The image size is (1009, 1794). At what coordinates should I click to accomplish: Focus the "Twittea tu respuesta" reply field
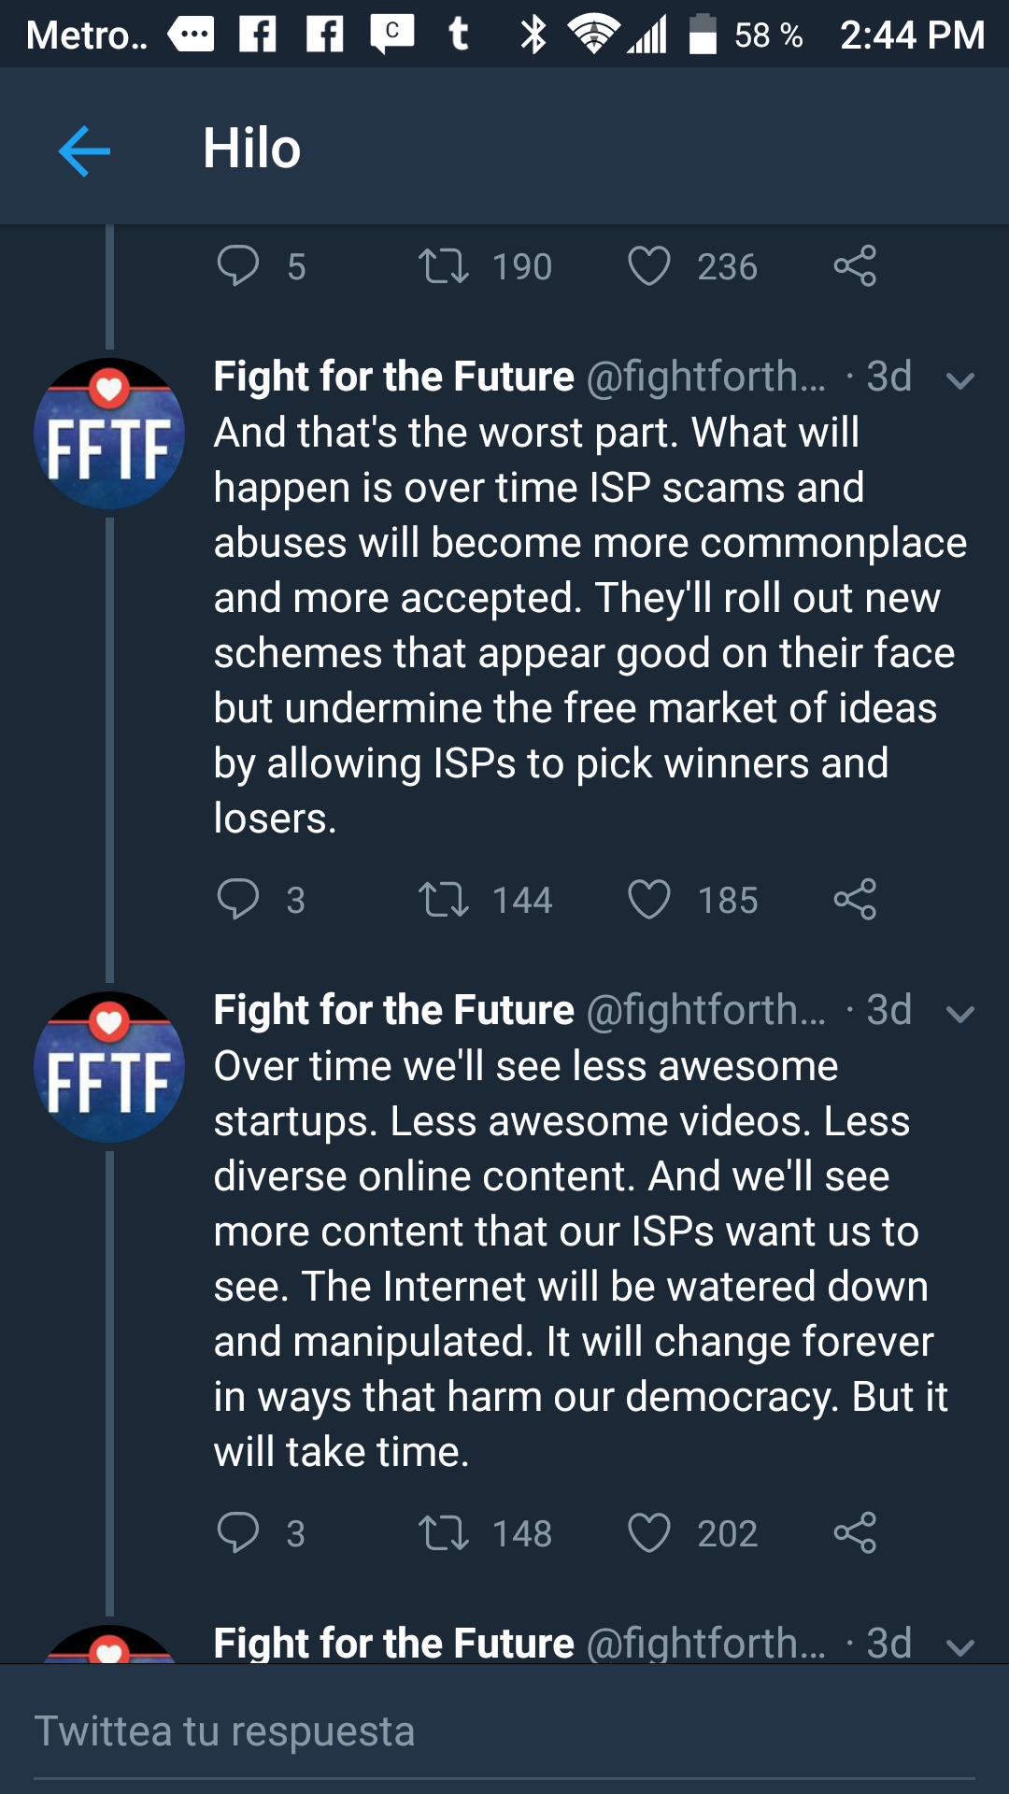coord(504,1731)
